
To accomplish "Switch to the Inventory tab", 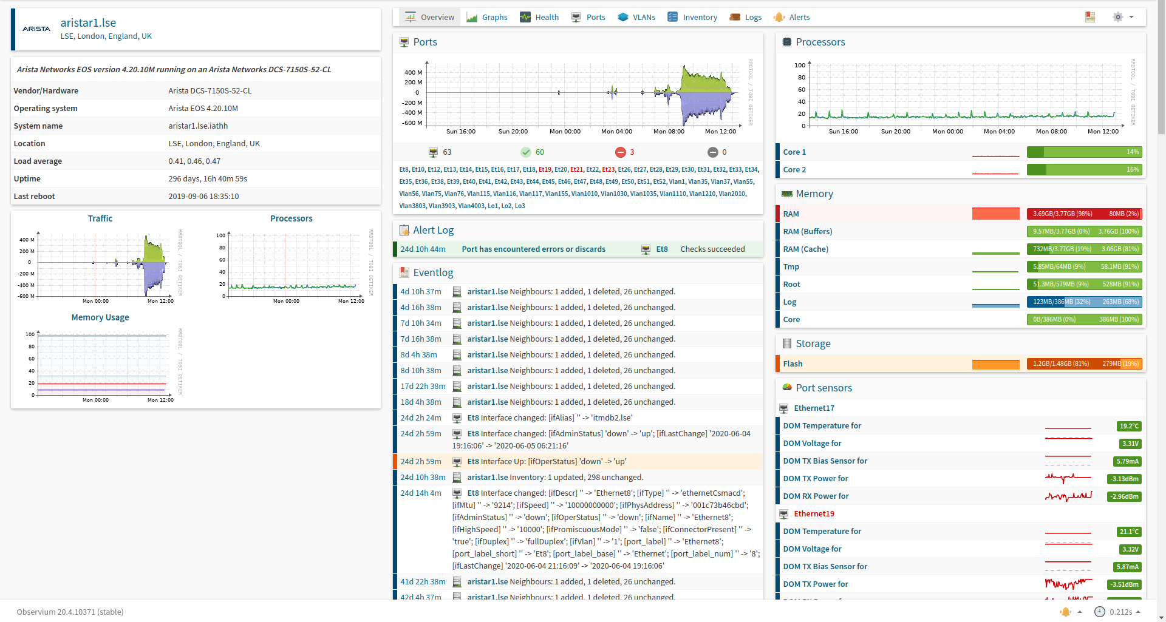I will pos(692,17).
